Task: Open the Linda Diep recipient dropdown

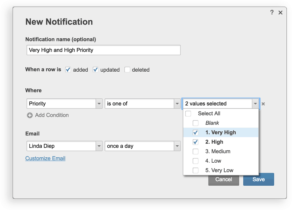Action: (x=99, y=146)
